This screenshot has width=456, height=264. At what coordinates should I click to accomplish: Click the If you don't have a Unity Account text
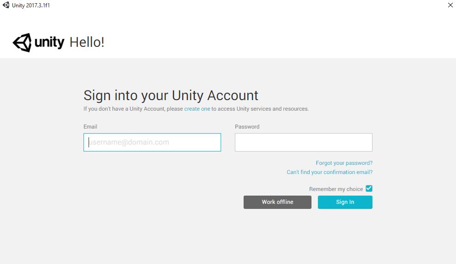pyautogui.click(x=124, y=109)
